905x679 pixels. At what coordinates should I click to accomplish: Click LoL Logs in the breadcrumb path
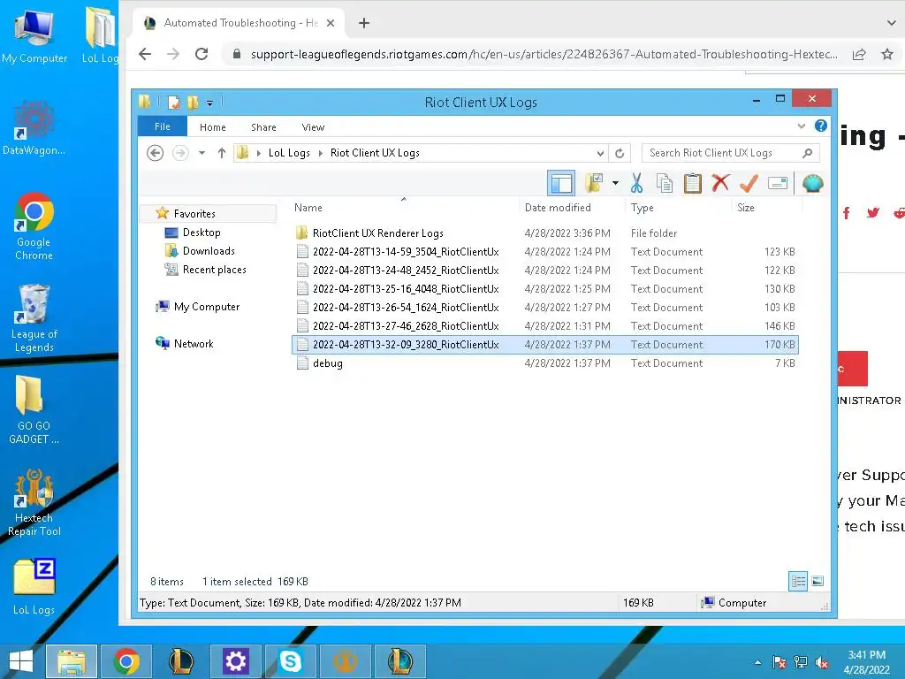[x=289, y=153]
